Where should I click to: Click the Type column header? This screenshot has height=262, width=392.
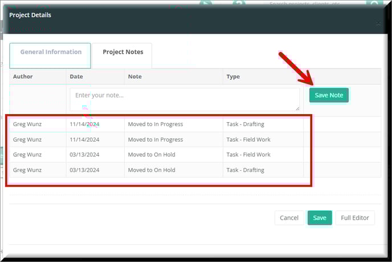tap(233, 76)
